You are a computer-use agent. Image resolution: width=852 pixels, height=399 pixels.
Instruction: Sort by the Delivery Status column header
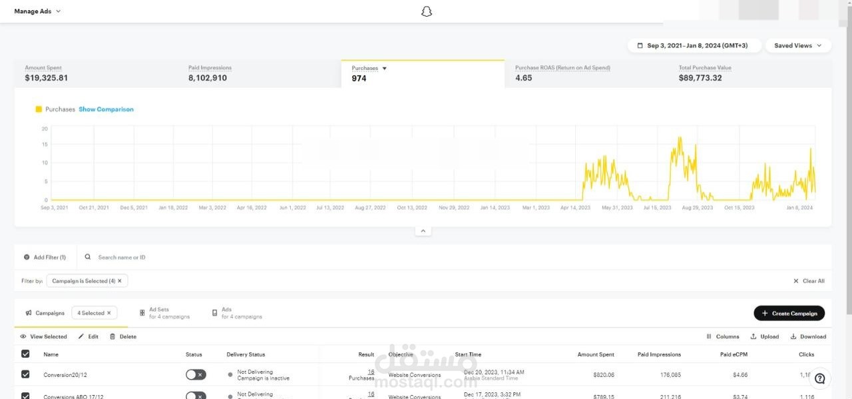246,354
